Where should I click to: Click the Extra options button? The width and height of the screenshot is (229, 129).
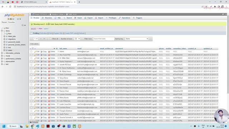[x=35, y=44]
